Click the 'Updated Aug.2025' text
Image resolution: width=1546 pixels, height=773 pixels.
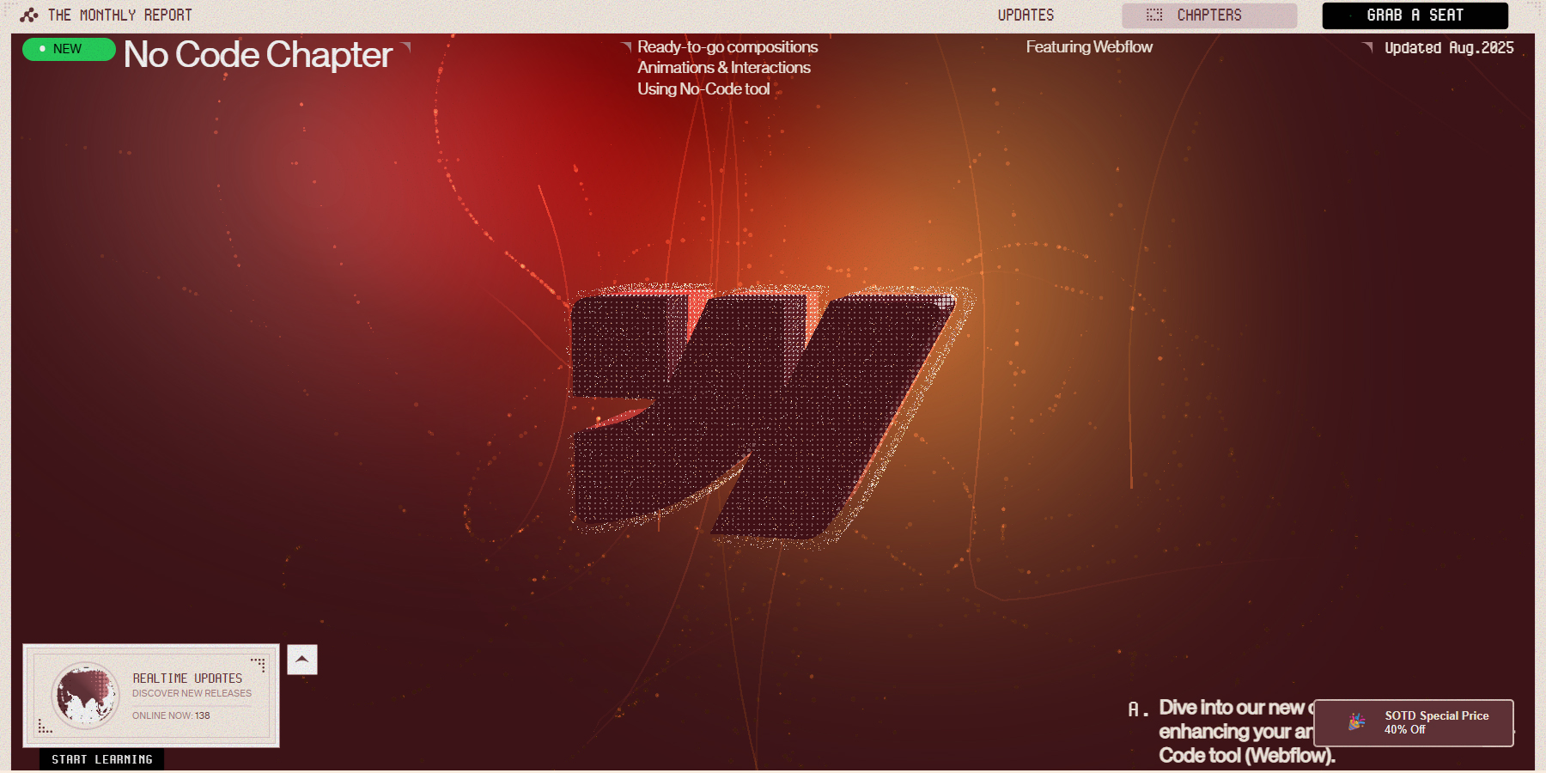pyautogui.click(x=1449, y=48)
